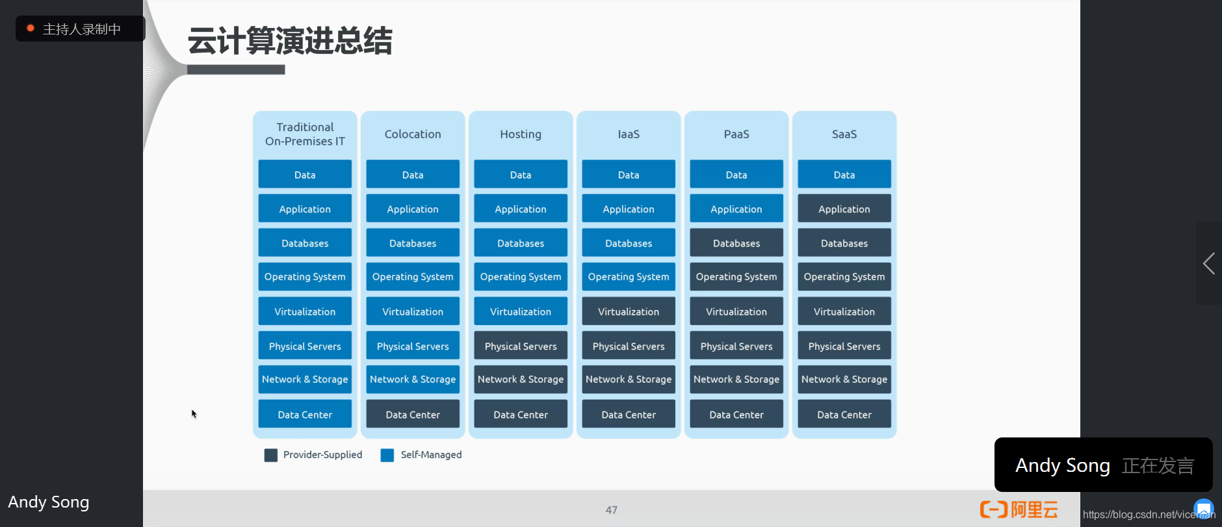The image size is (1222, 527).
Task: Click the slide title 云计算演进总结
Action: point(290,41)
